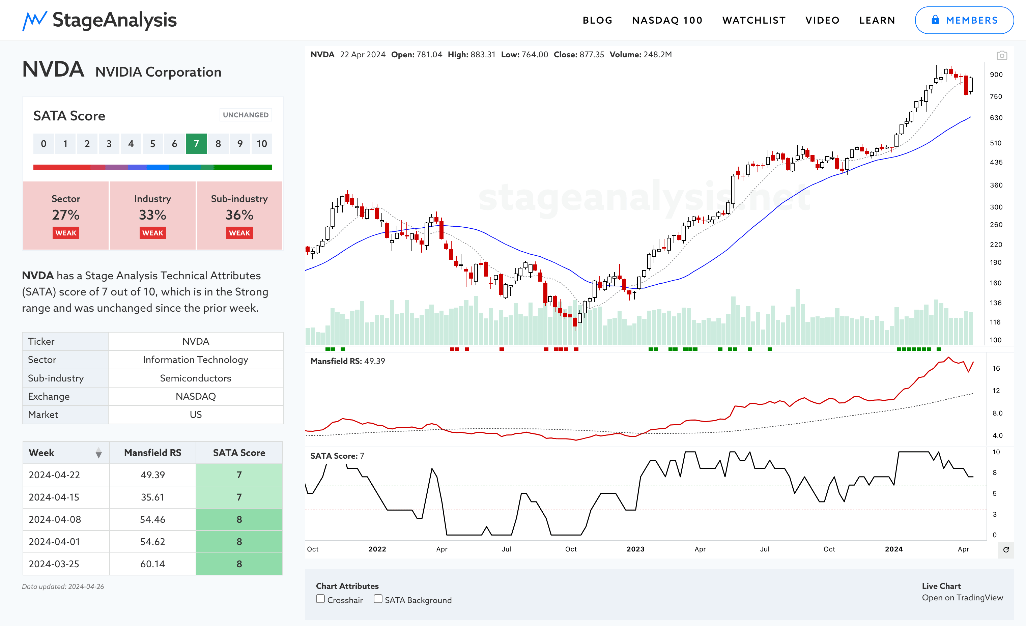
Task: Click the Sub-industry 36% weak tile
Action: pyautogui.click(x=239, y=215)
